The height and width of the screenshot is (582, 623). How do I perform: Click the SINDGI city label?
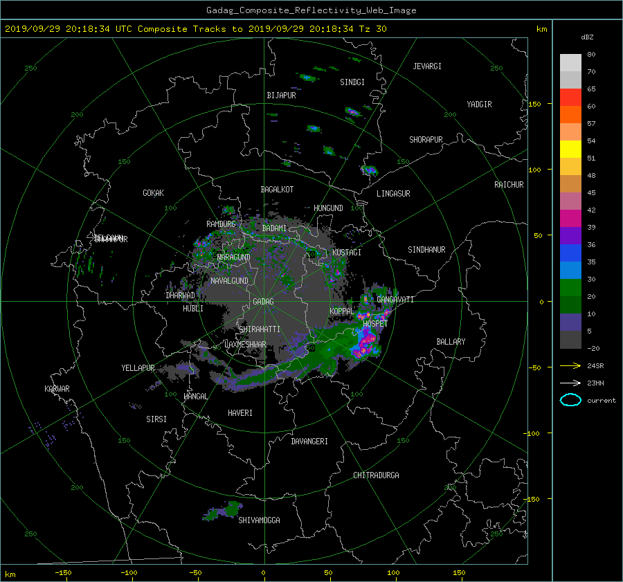352,82
